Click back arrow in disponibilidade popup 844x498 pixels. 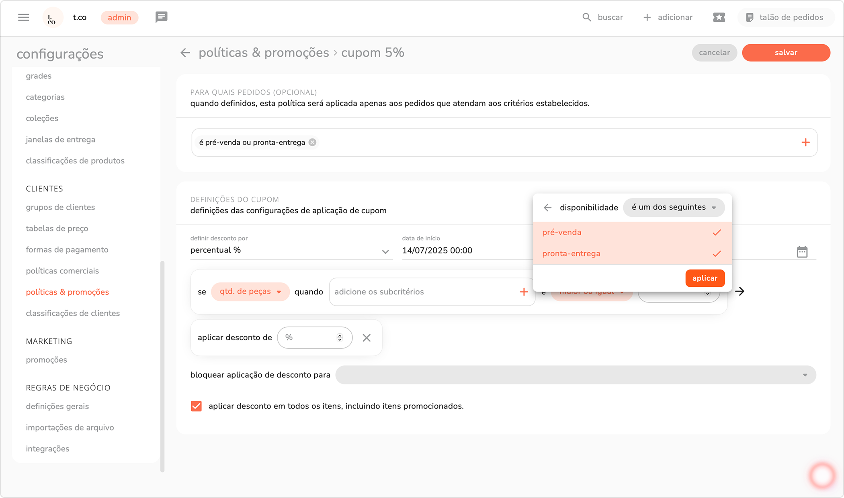[x=547, y=208]
